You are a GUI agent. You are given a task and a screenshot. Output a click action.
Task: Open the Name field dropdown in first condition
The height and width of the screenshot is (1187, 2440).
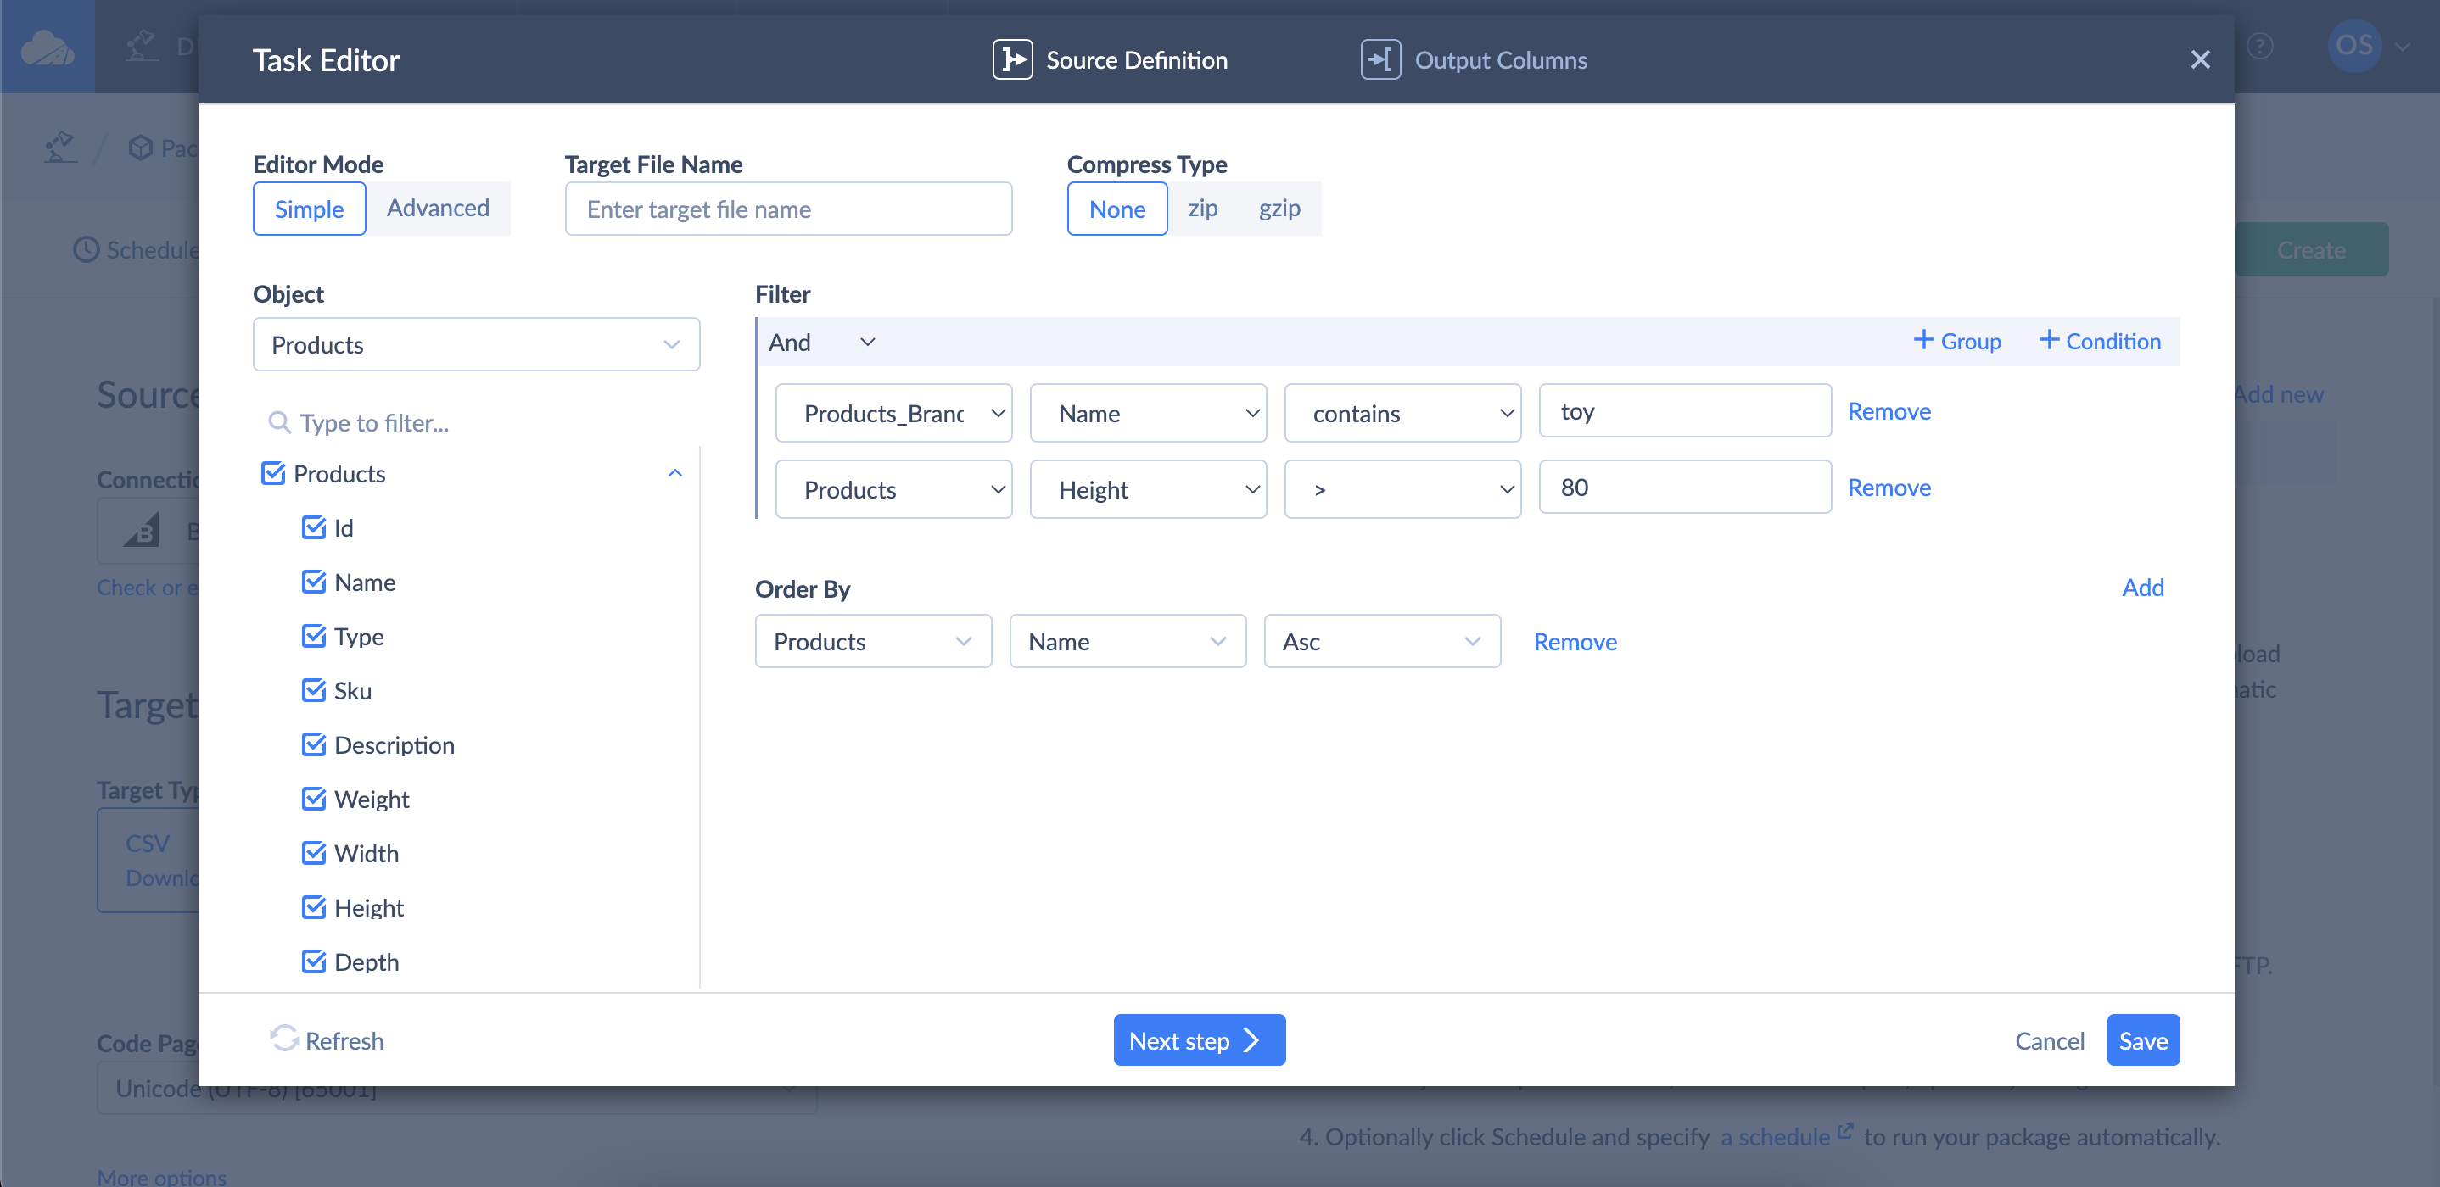1148,413
